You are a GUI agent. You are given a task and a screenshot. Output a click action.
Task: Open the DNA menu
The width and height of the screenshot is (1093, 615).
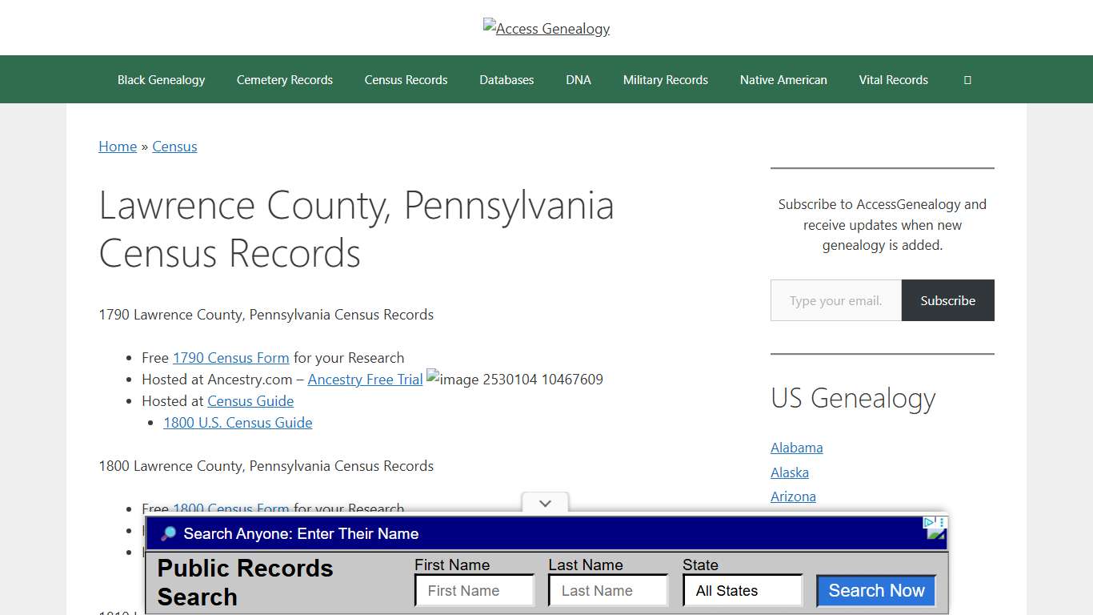tap(578, 79)
